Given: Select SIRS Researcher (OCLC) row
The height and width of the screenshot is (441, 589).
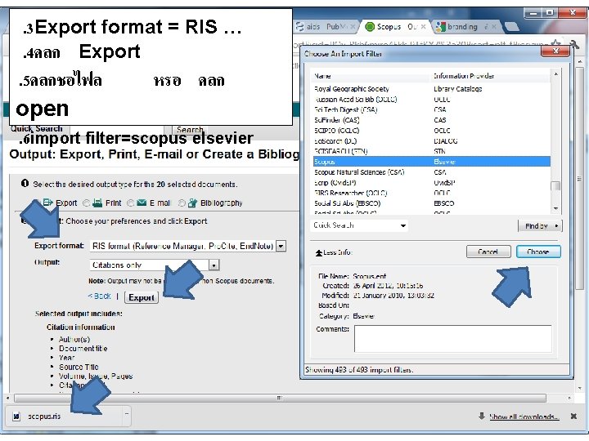Looking at the screenshot, I should [432, 193].
